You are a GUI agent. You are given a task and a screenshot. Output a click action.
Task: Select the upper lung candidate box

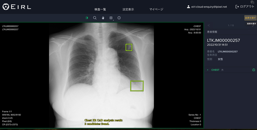click(129, 47)
